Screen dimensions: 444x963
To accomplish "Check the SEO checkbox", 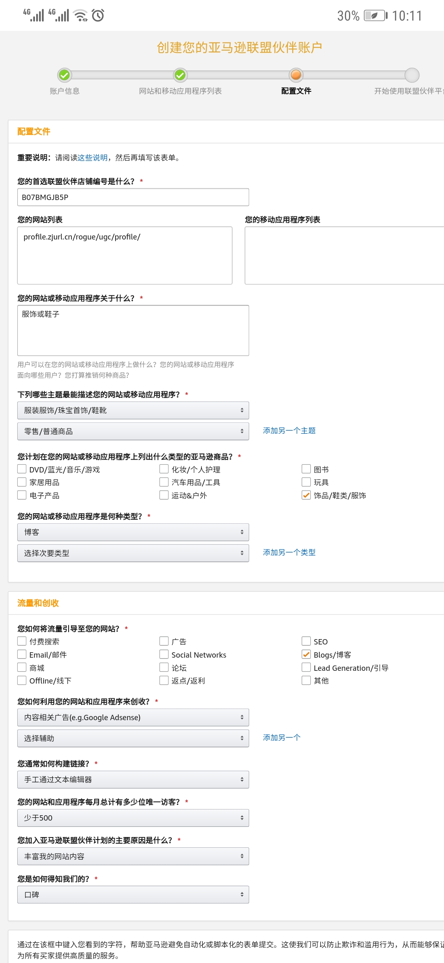I will coord(306,641).
